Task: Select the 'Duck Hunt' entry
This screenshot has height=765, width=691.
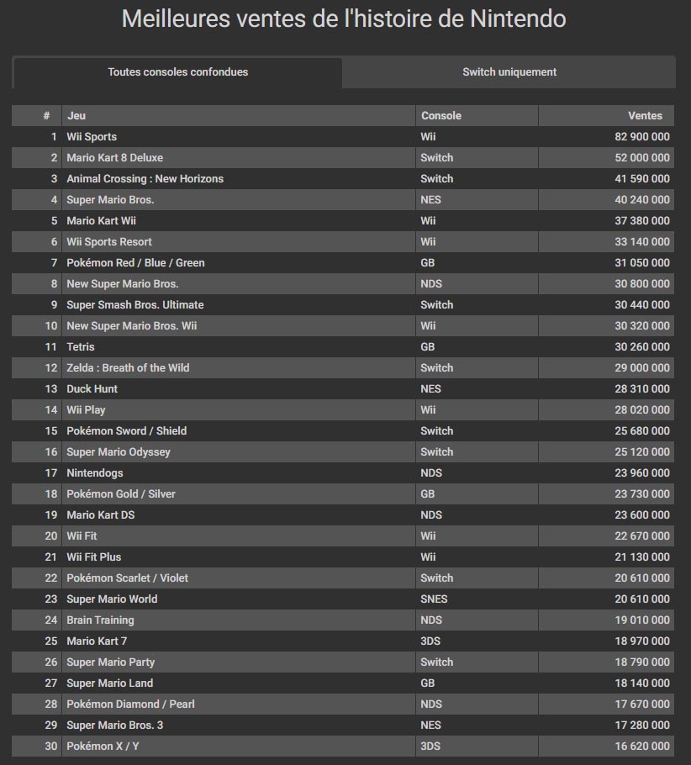Action: [92, 388]
